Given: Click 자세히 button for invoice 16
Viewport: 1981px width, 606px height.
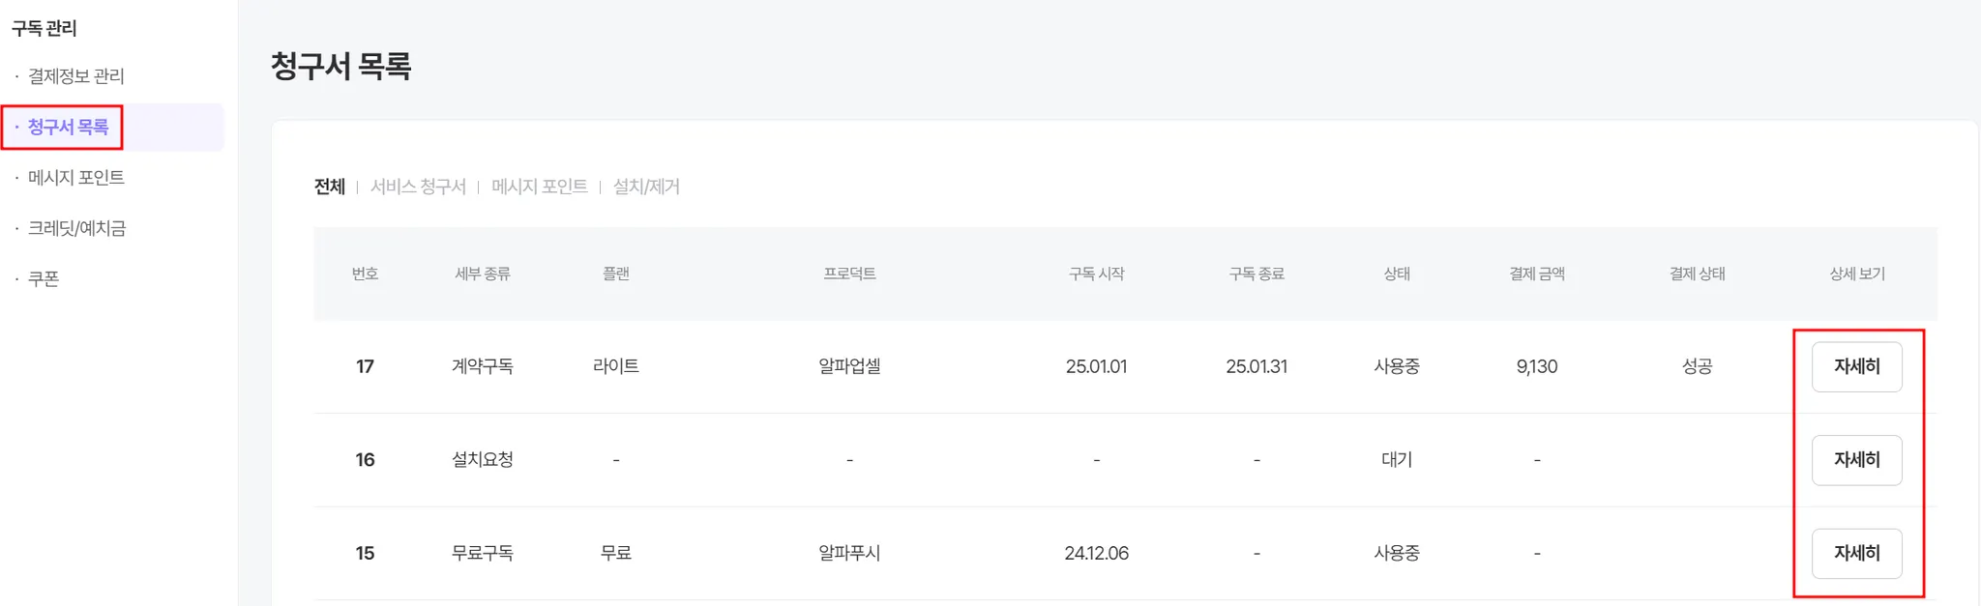Looking at the screenshot, I should [1856, 460].
